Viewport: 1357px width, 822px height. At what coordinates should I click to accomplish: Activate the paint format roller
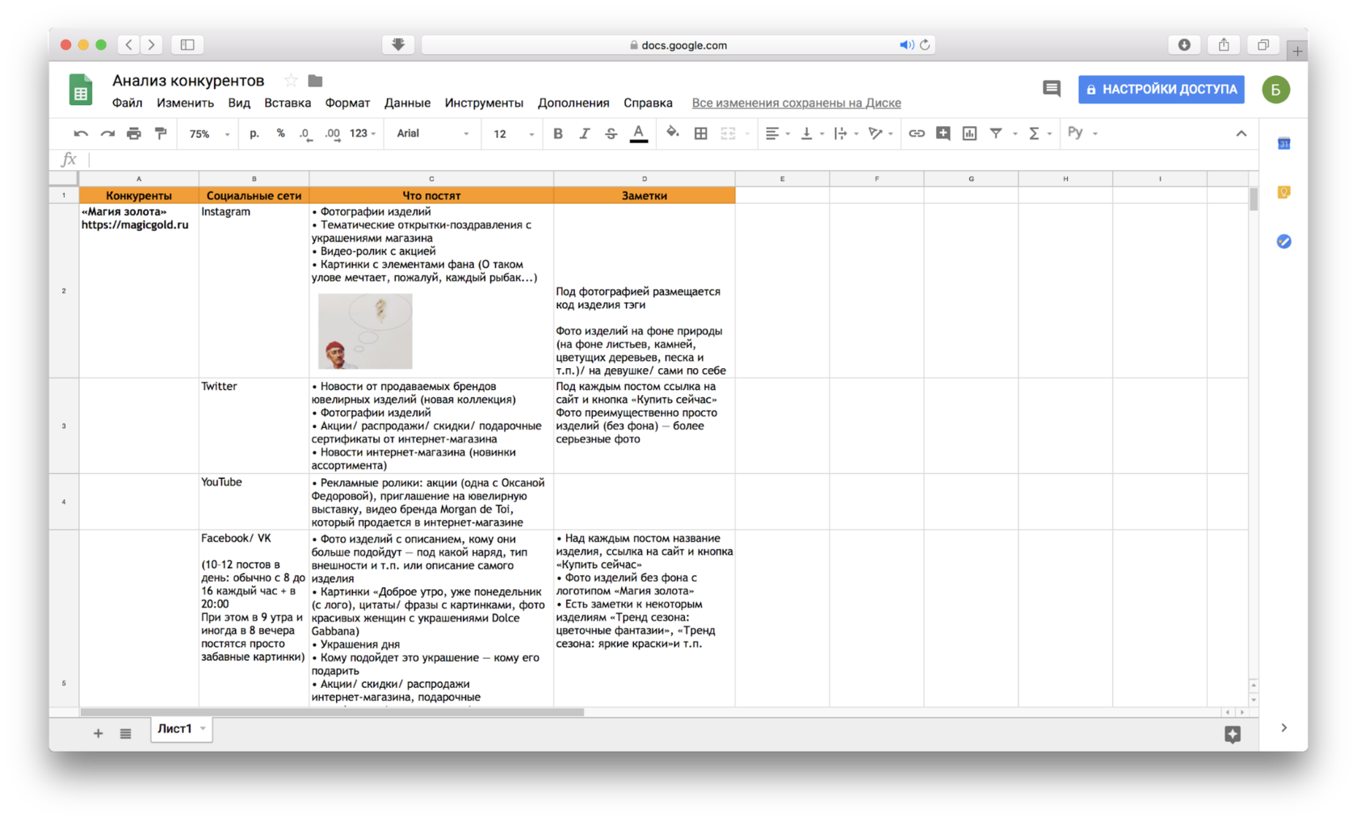click(161, 134)
